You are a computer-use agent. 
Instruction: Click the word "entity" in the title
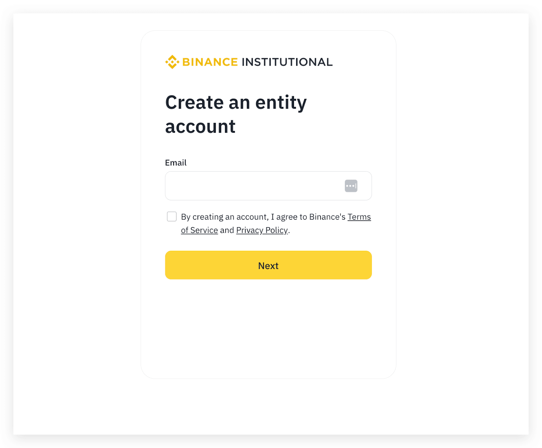point(281,103)
